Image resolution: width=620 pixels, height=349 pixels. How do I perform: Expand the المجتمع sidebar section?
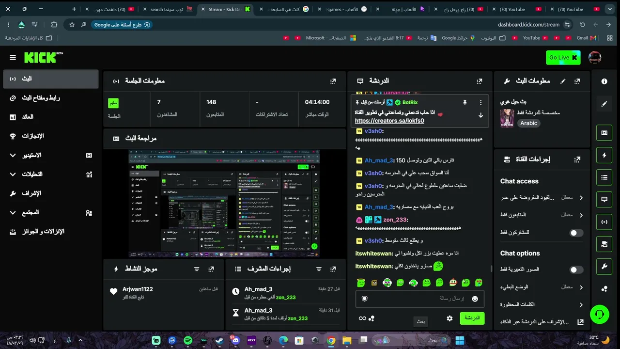[x=51, y=212]
